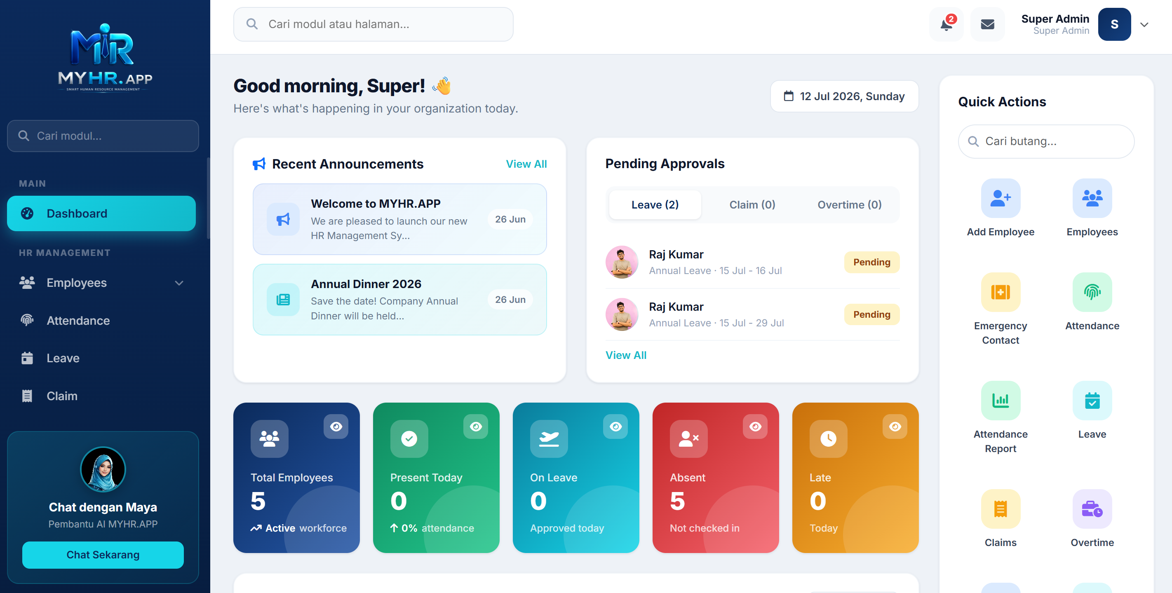Open the Annual Dinner 2026 announcement
This screenshot has height=593, width=1172.
point(399,300)
